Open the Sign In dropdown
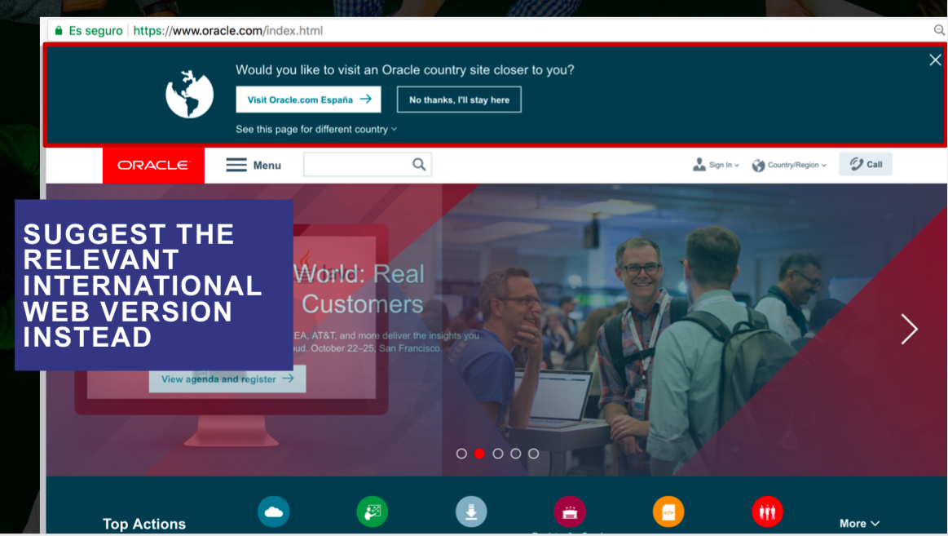Screen dimensions: 948x536 tap(716, 165)
